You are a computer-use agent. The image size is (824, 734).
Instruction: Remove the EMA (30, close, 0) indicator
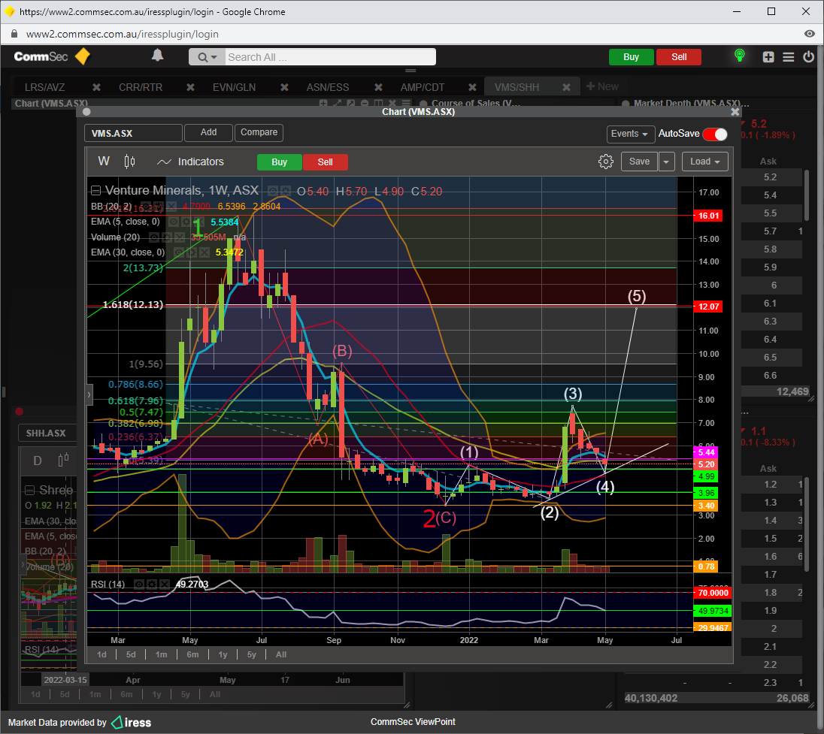[204, 252]
